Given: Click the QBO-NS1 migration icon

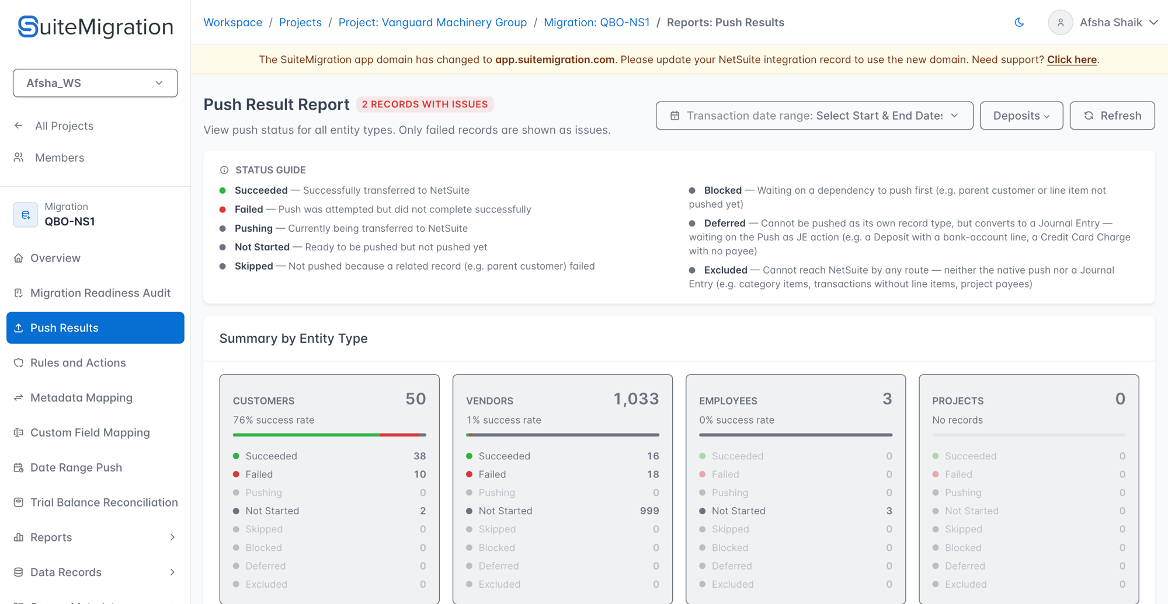Looking at the screenshot, I should (26, 214).
